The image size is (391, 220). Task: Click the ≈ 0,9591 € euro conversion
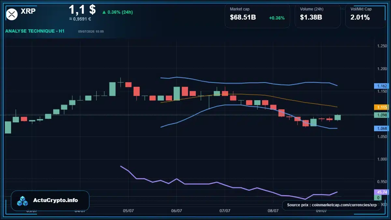pos(80,19)
